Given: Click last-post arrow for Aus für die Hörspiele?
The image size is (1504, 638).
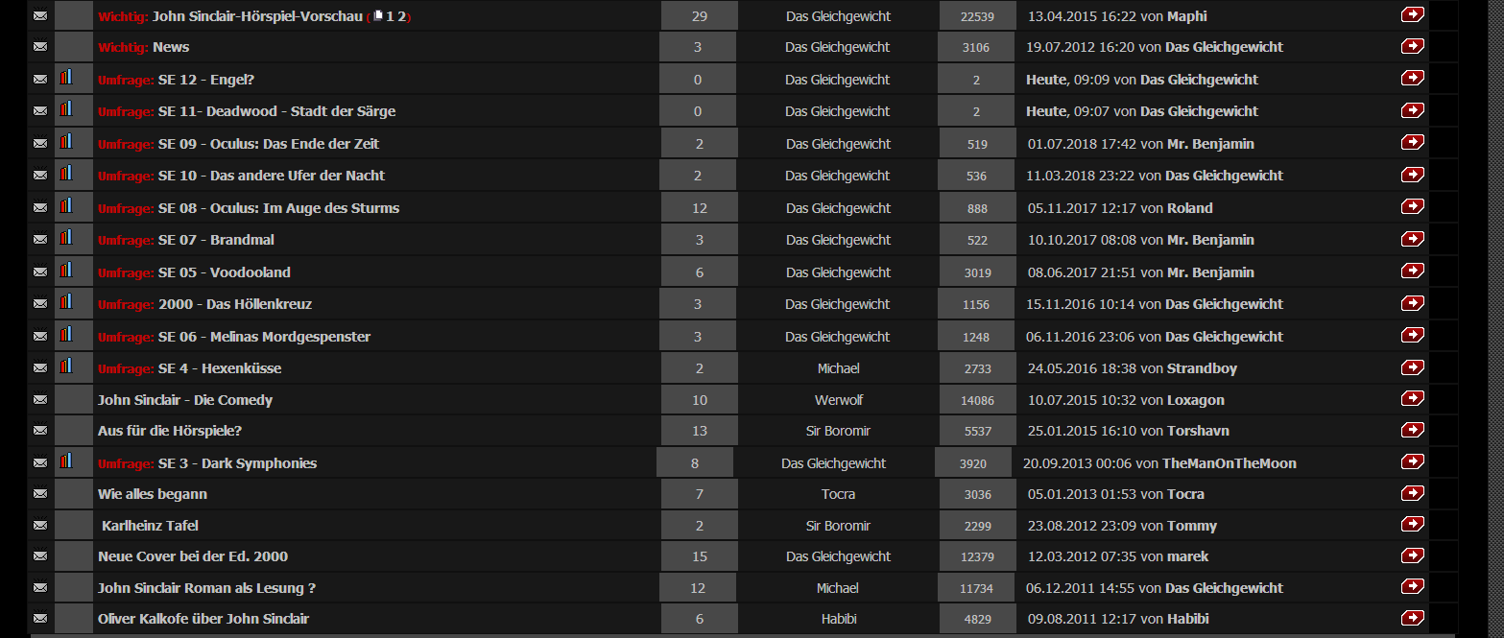Looking at the screenshot, I should click(1412, 430).
